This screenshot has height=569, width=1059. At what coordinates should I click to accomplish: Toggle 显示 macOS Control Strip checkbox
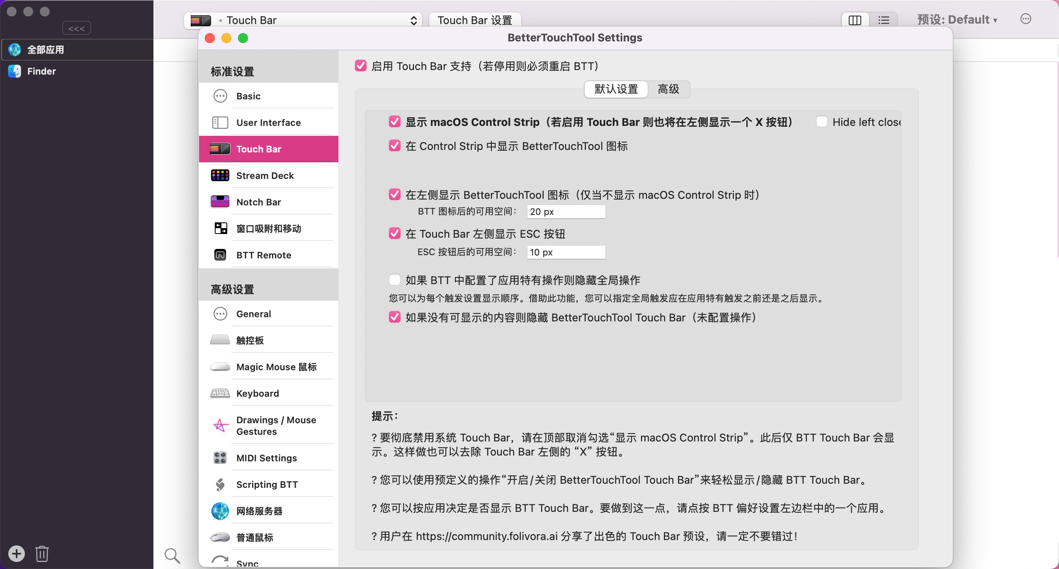395,122
